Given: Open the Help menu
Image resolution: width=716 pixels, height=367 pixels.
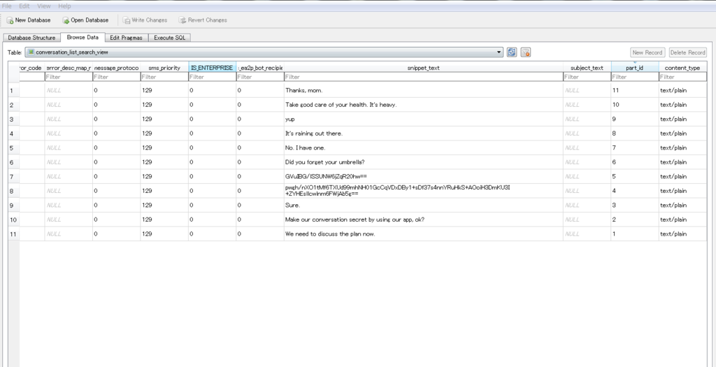Looking at the screenshot, I should point(64,6).
